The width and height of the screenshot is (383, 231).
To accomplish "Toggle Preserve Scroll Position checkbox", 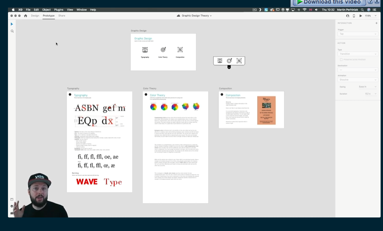I will coord(341,60).
